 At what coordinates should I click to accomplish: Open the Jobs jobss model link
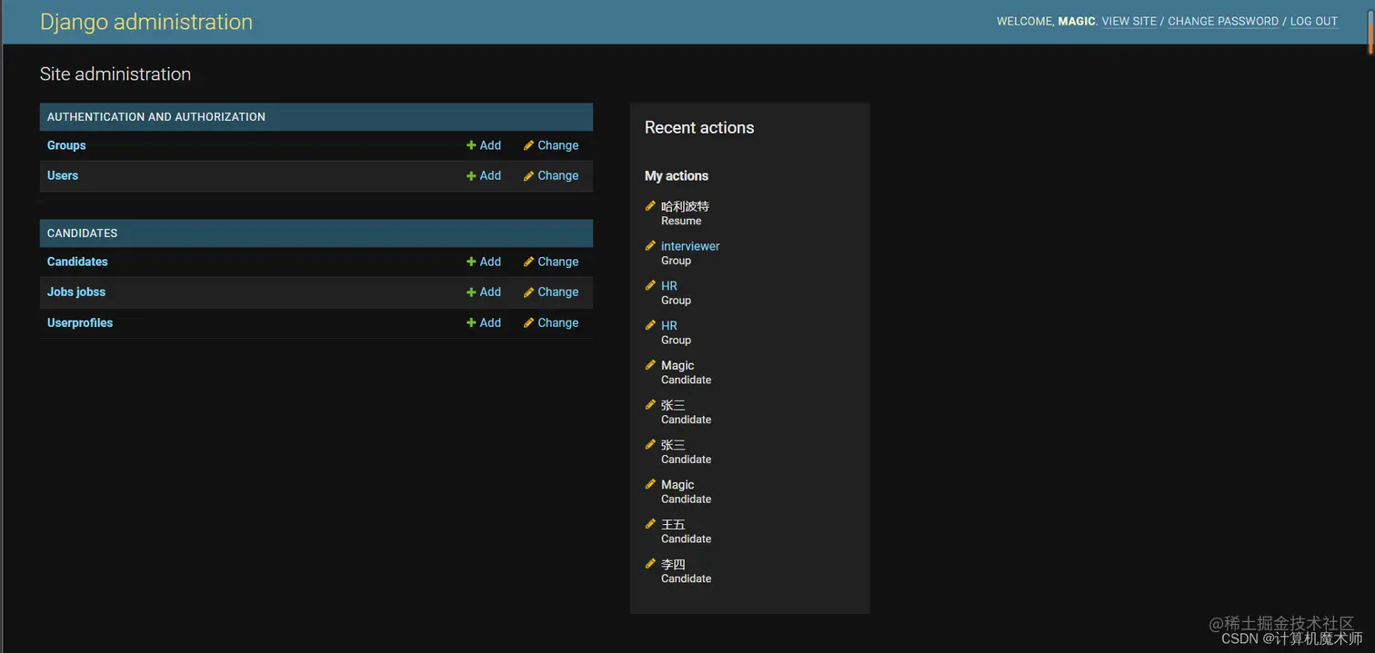coord(76,292)
